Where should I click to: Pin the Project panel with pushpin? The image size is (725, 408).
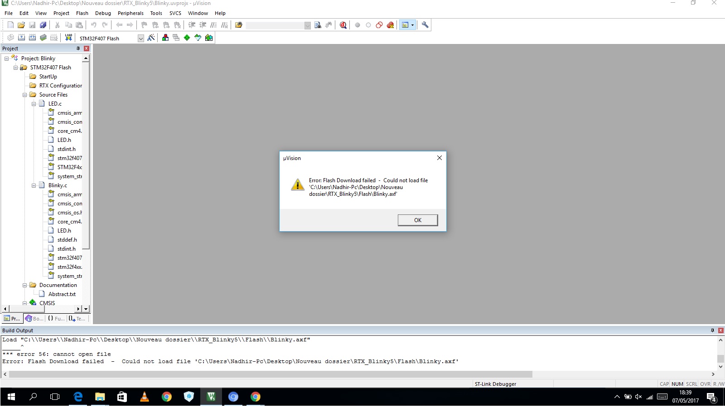(x=78, y=49)
